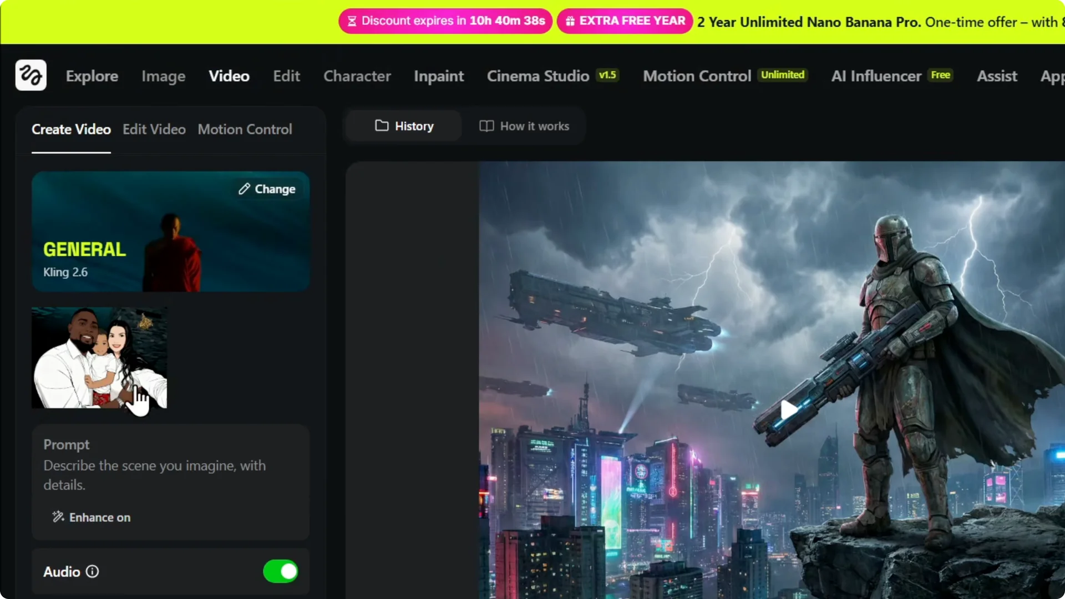
Task: Click the Change button on model card
Action: (267, 189)
